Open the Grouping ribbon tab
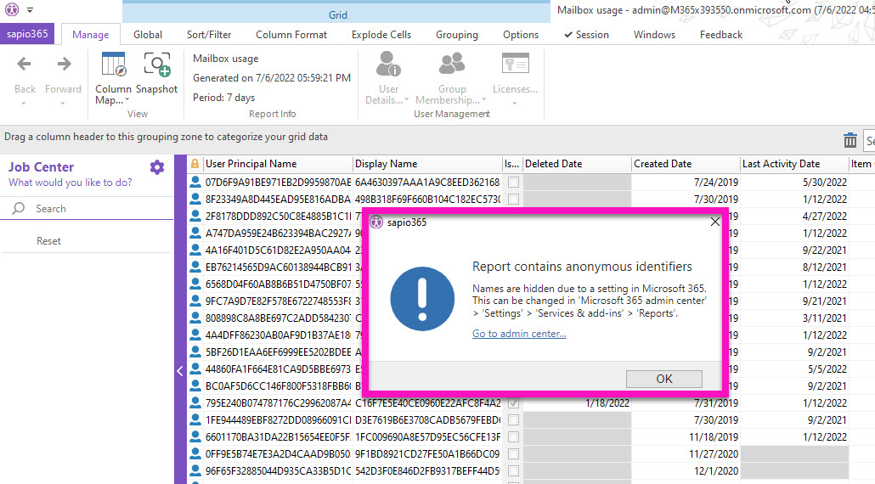 click(457, 35)
